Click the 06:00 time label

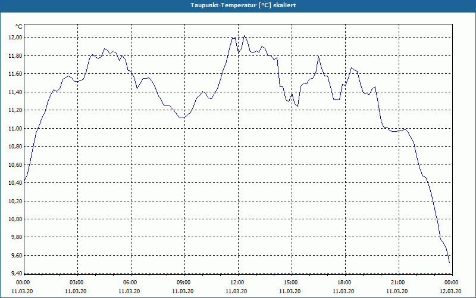pos(131,283)
